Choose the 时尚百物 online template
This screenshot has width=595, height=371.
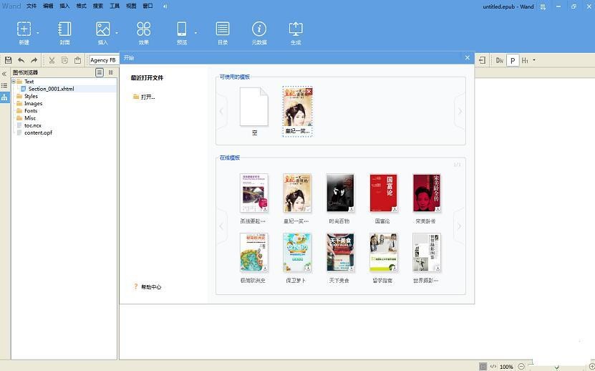(340, 198)
